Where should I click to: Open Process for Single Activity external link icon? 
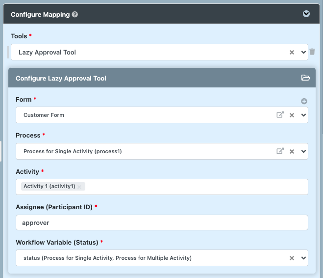point(280,151)
